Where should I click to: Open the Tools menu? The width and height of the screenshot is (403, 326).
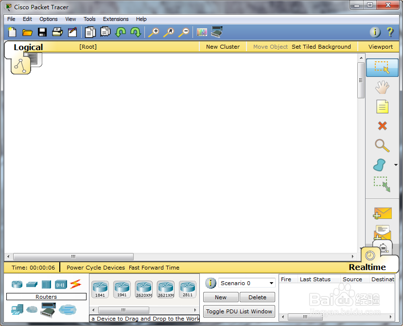[x=89, y=19]
